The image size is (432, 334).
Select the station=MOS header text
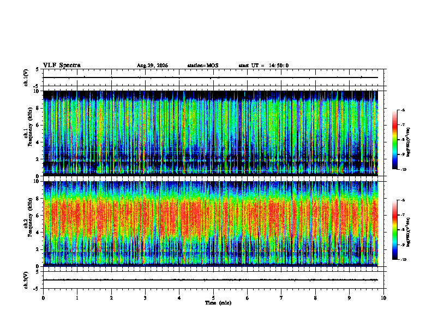click(203, 65)
